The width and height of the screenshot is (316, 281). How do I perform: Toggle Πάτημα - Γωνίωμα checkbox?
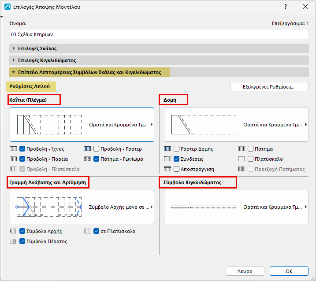[x=97, y=159]
